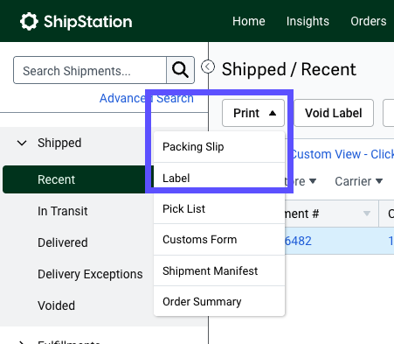Go to the Orders tab
This screenshot has width=394, height=344.
(369, 21)
